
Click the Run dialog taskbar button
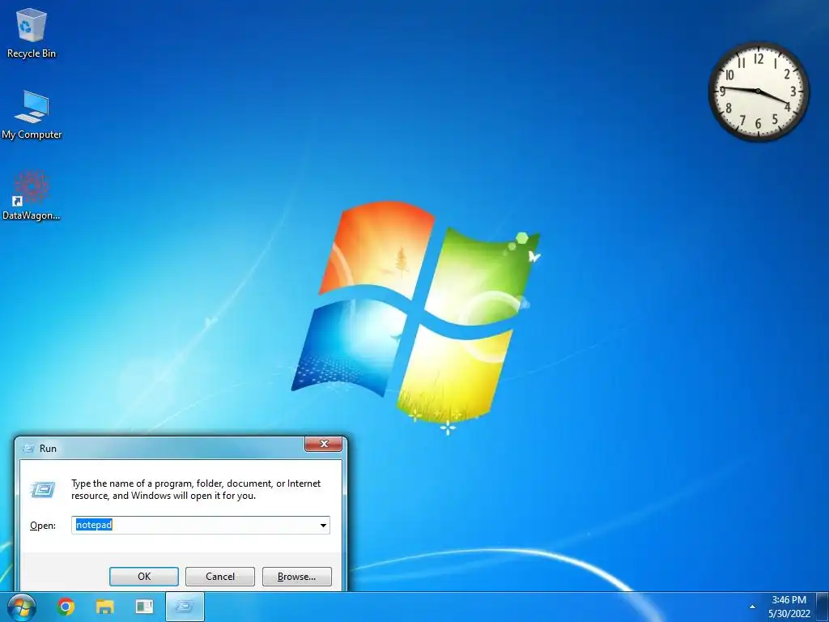pyautogui.click(x=185, y=607)
